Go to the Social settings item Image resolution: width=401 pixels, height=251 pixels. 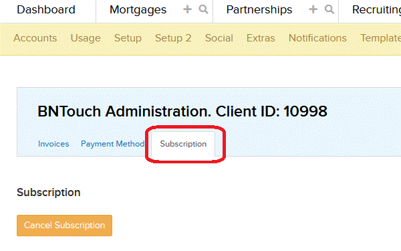[219, 38]
